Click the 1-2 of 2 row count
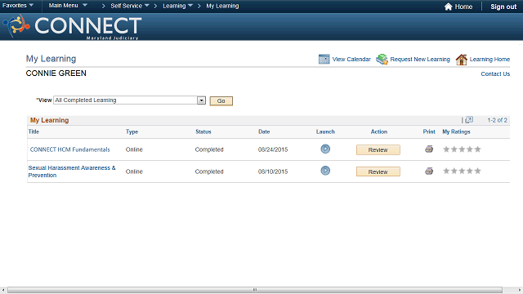The width and height of the screenshot is (523, 294). pos(497,120)
